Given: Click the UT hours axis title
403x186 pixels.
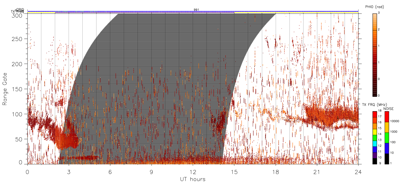Looking at the screenshot, I should click(x=193, y=179).
